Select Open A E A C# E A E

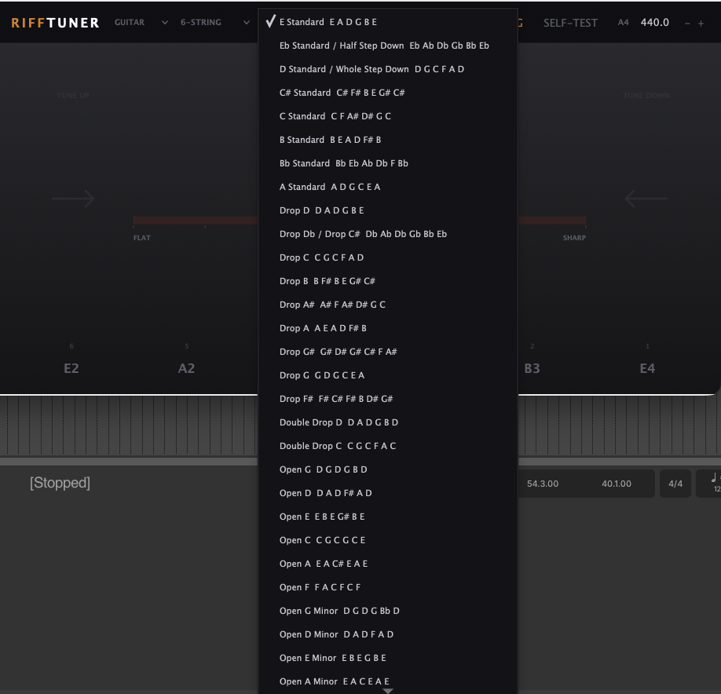[388, 564]
